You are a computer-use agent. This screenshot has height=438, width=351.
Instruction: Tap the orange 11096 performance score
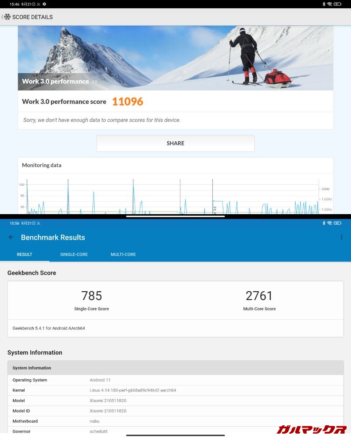(x=128, y=102)
